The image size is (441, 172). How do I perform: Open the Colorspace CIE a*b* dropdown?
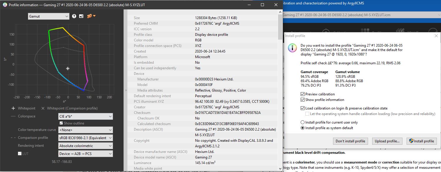(86, 117)
